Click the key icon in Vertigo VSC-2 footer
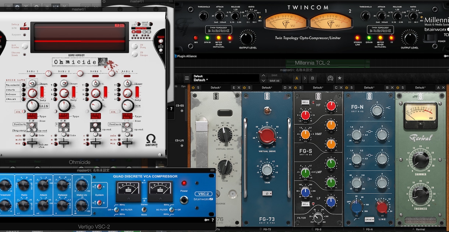The width and height of the screenshot is (449, 232). (x=207, y=220)
